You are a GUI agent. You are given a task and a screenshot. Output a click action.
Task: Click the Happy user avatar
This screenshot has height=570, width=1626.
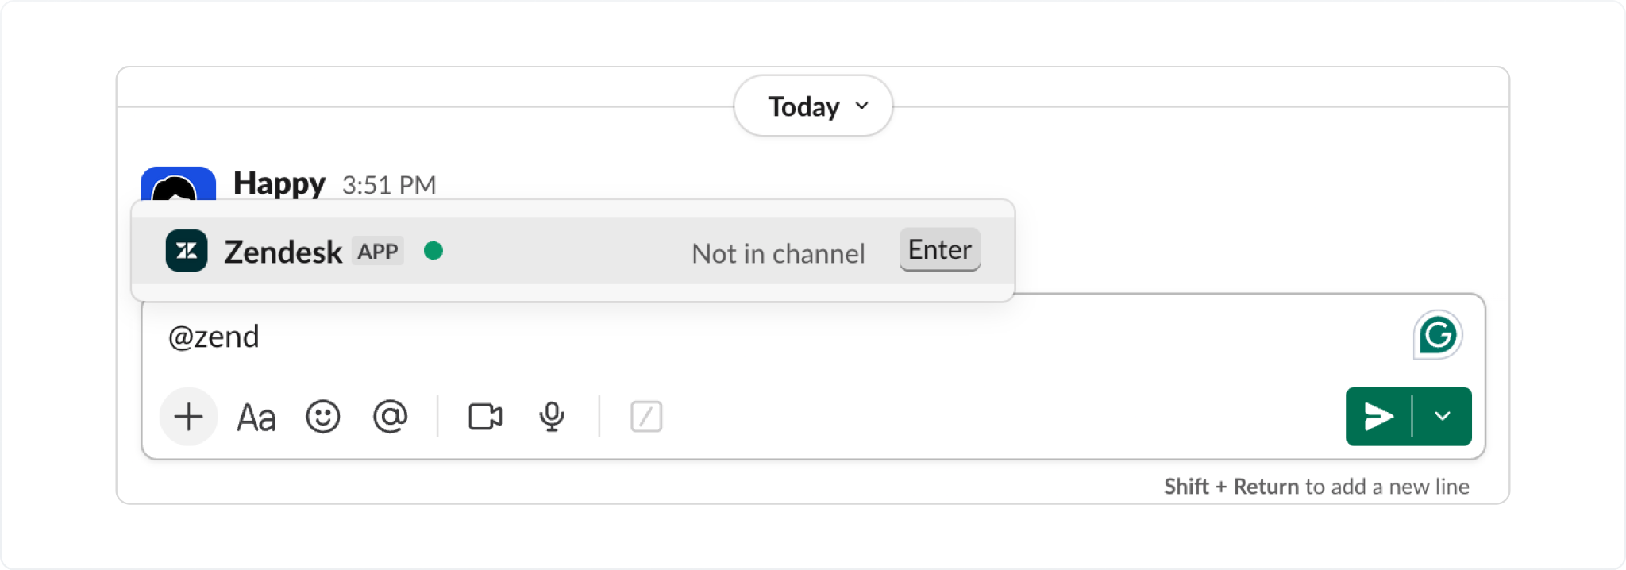click(x=176, y=186)
